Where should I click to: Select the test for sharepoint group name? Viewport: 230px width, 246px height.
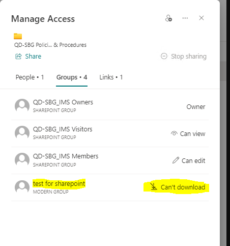click(59, 183)
